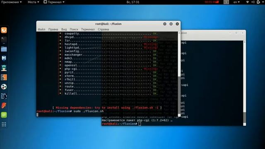
Task: Close the background terminal window
Action: [243, 33]
